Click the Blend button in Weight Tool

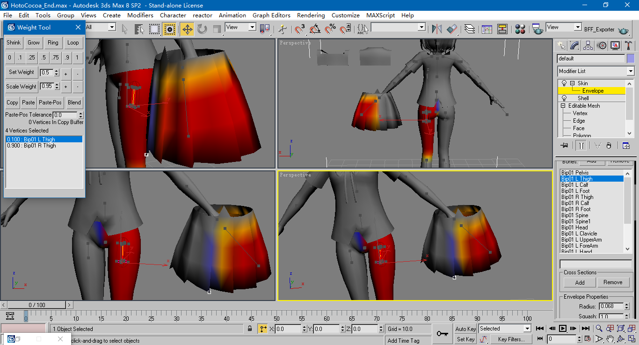click(x=74, y=103)
